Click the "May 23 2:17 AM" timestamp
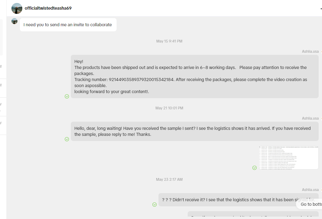 click(x=169, y=180)
